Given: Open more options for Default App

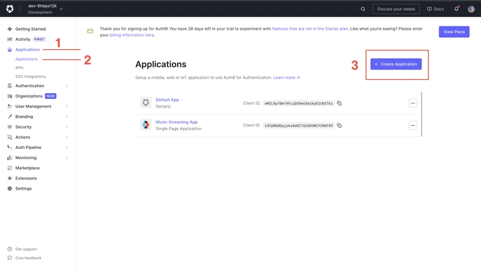Looking at the screenshot, I should 412,103.
